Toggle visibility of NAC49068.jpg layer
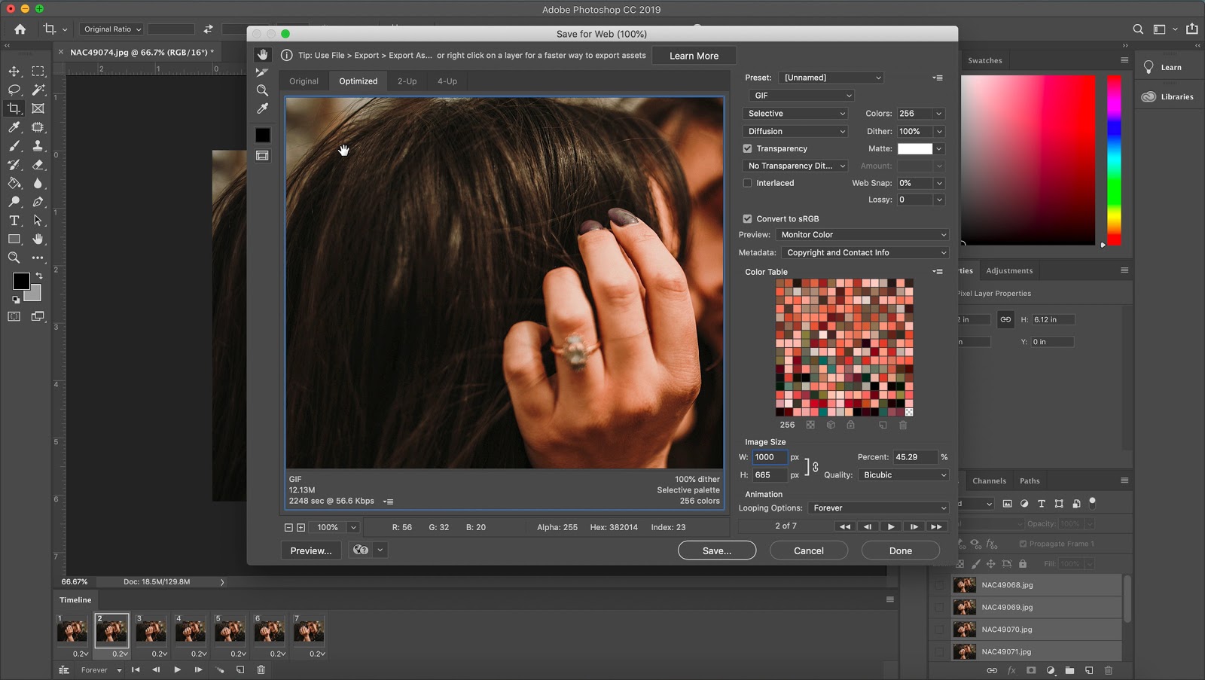The image size is (1205, 680). [939, 584]
